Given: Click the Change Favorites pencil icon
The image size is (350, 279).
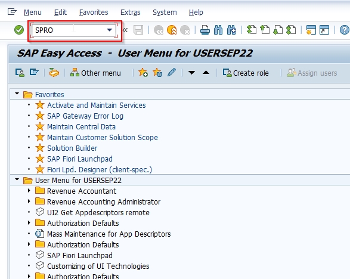Looking at the screenshot, I should point(172,73).
